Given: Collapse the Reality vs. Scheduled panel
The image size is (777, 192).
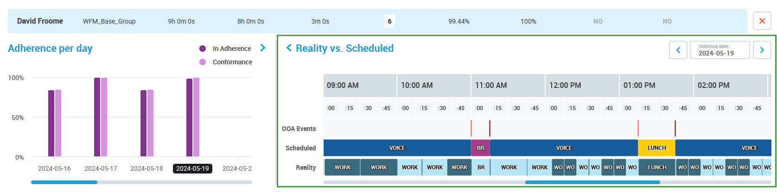Looking at the screenshot, I should point(289,48).
